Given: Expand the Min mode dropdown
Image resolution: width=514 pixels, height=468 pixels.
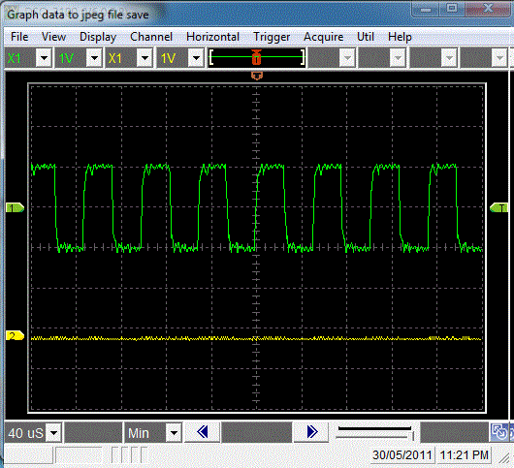Looking at the screenshot, I should pos(174,433).
